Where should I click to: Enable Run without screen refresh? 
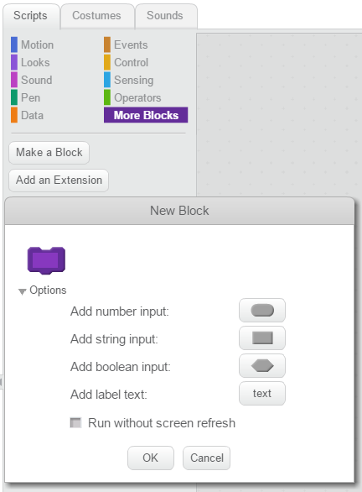75,422
